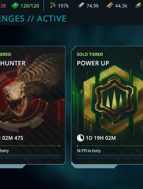
Task: Tap the wood planks resource icon
Action: [109, 6]
